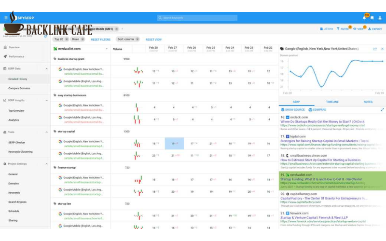This screenshot has height=241, width=386.
Task: Open toptal.com Strategies for Raising result
Action: [x=325, y=141]
